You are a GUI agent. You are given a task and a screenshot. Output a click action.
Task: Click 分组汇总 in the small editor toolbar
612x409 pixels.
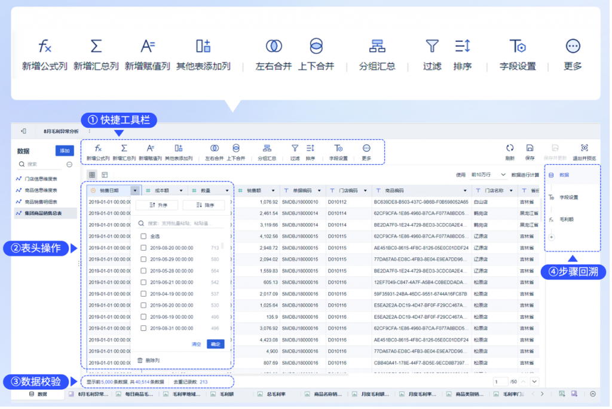pos(267,152)
